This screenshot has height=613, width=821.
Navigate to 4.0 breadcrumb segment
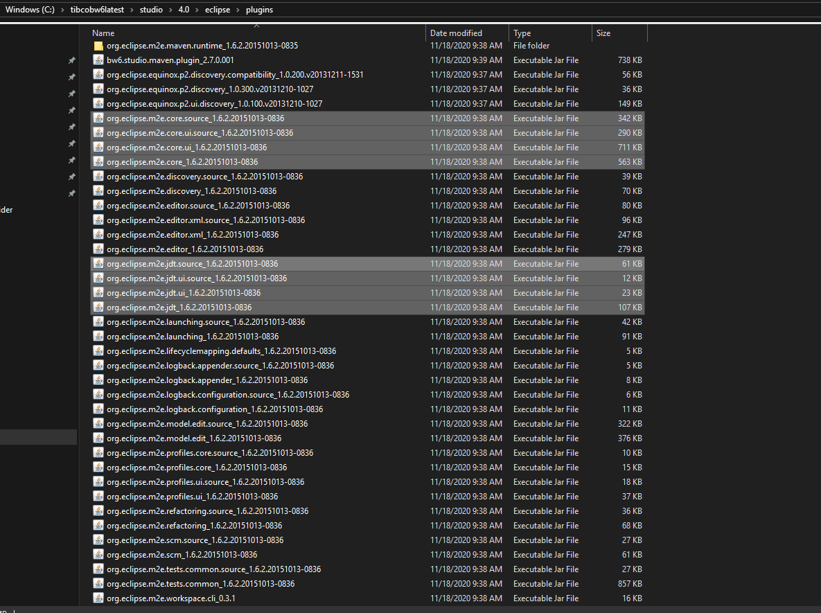click(x=184, y=10)
